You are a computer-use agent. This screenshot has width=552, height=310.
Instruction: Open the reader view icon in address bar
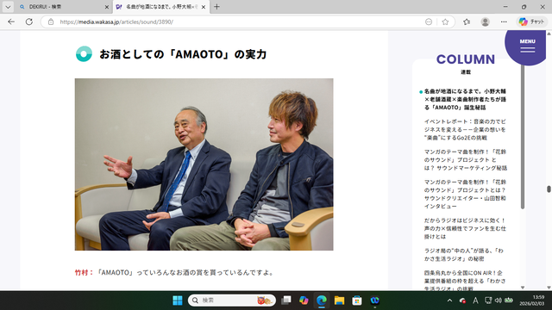click(429, 22)
